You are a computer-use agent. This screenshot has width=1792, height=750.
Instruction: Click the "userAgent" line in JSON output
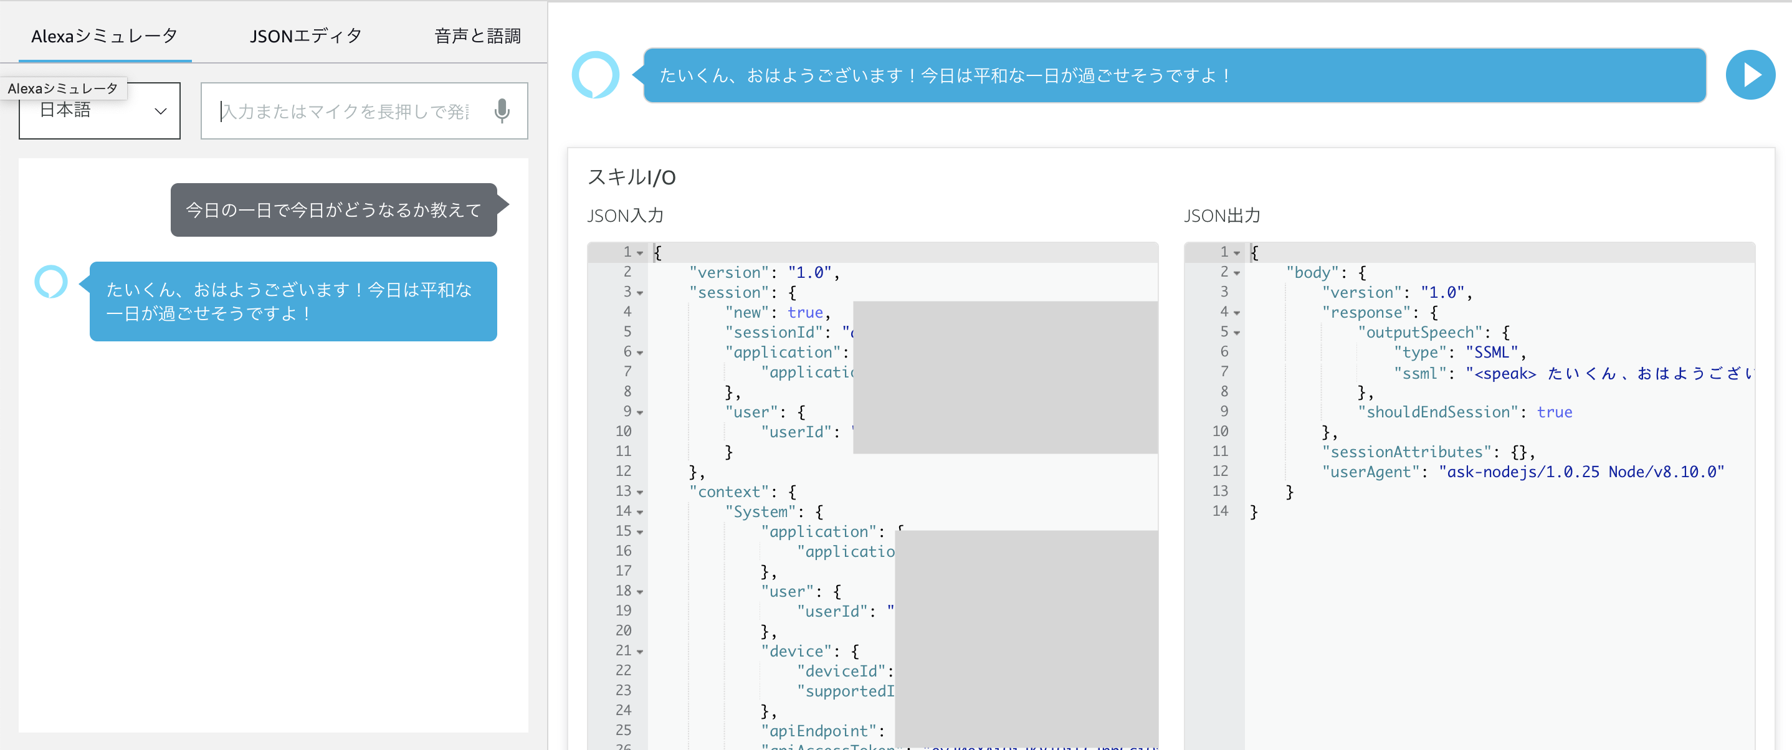click(1523, 472)
